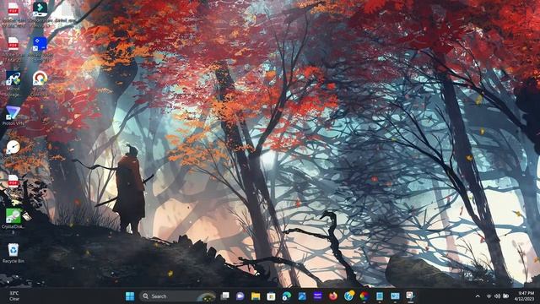This screenshot has height=304, width=540.
Task: Click the battery status tray icon
Action: coord(506,296)
